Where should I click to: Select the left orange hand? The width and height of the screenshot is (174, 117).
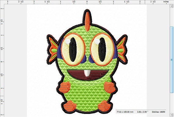tap(64, 88)
